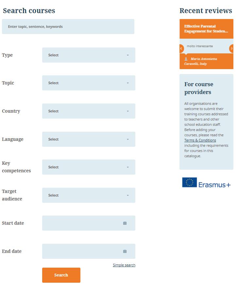Show previous review with left arrow

coord(182,48)
